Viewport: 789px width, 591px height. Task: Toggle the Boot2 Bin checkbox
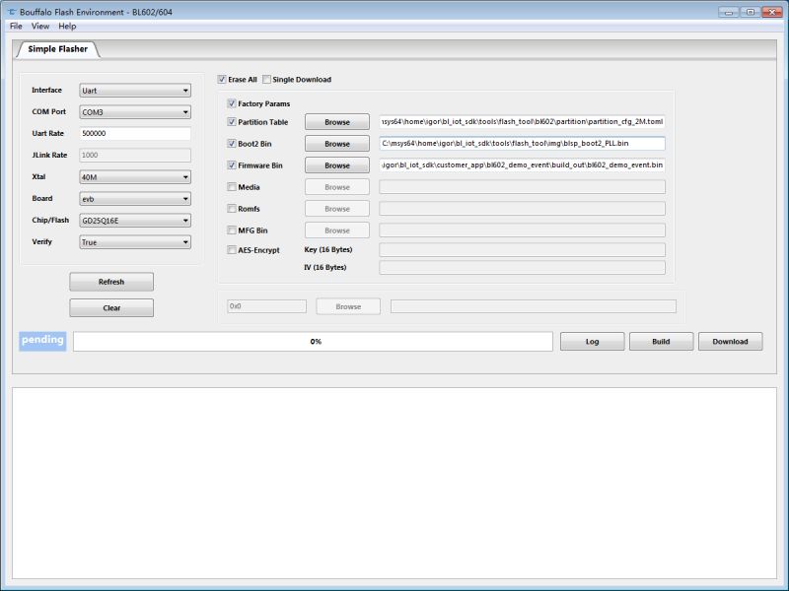232,144
